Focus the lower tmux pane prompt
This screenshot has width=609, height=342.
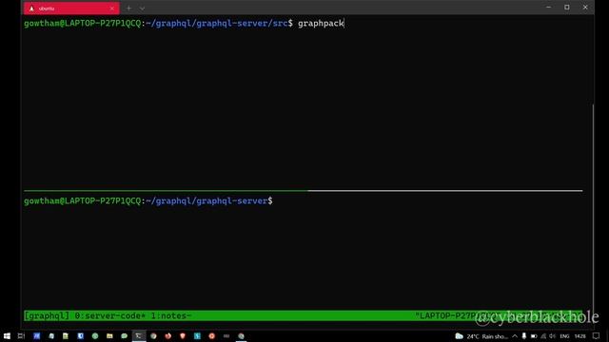coord(148,200)
